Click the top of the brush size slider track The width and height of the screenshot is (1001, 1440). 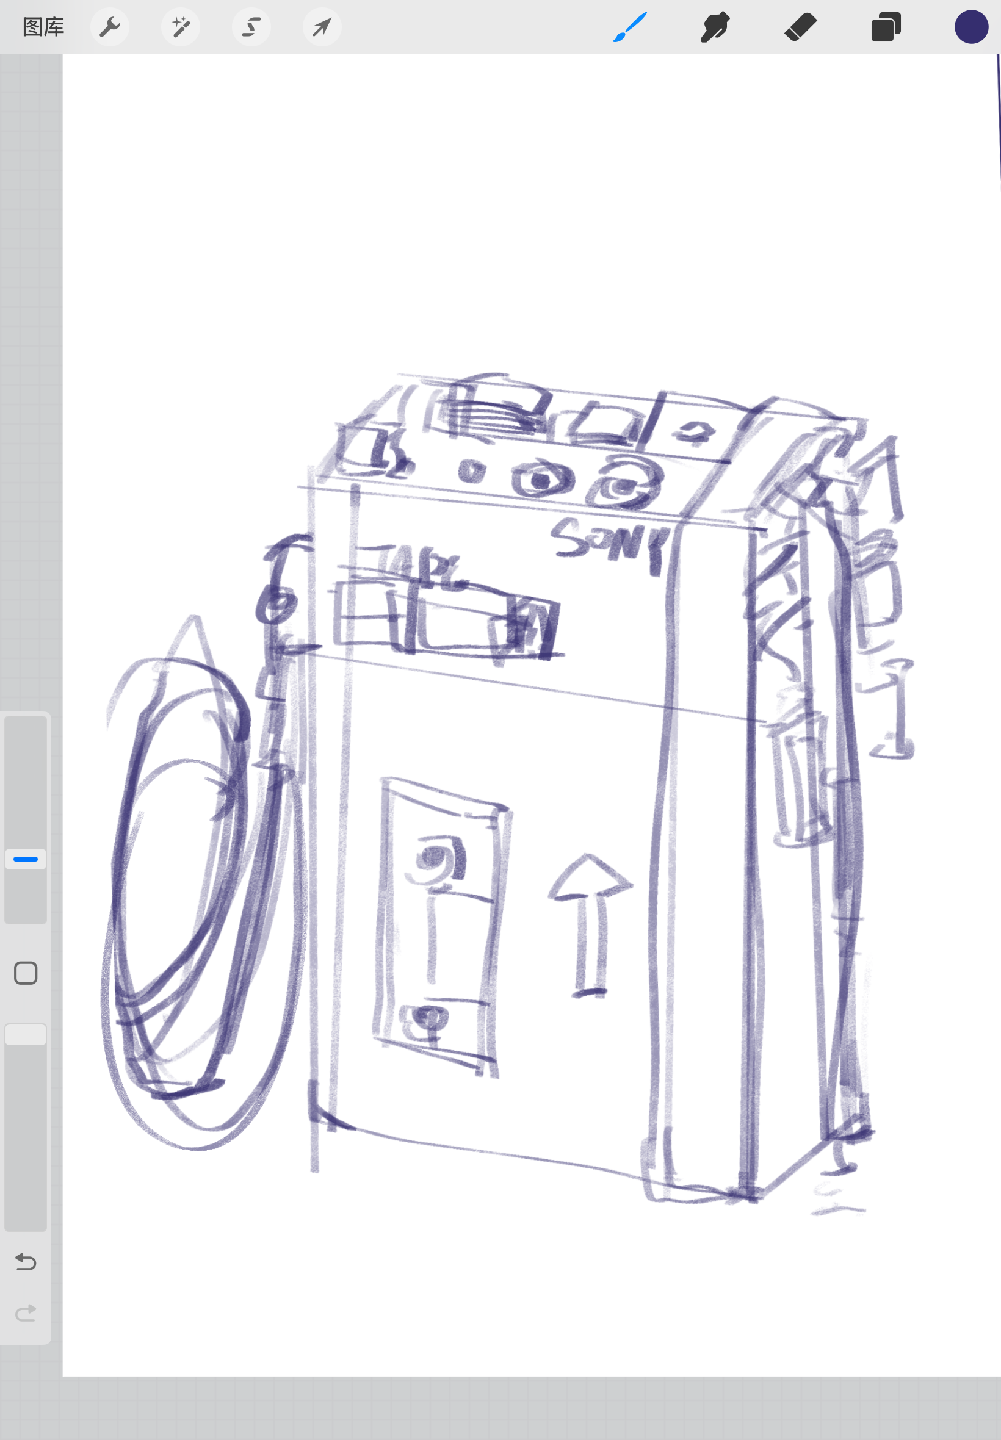[x=26, y=727]
